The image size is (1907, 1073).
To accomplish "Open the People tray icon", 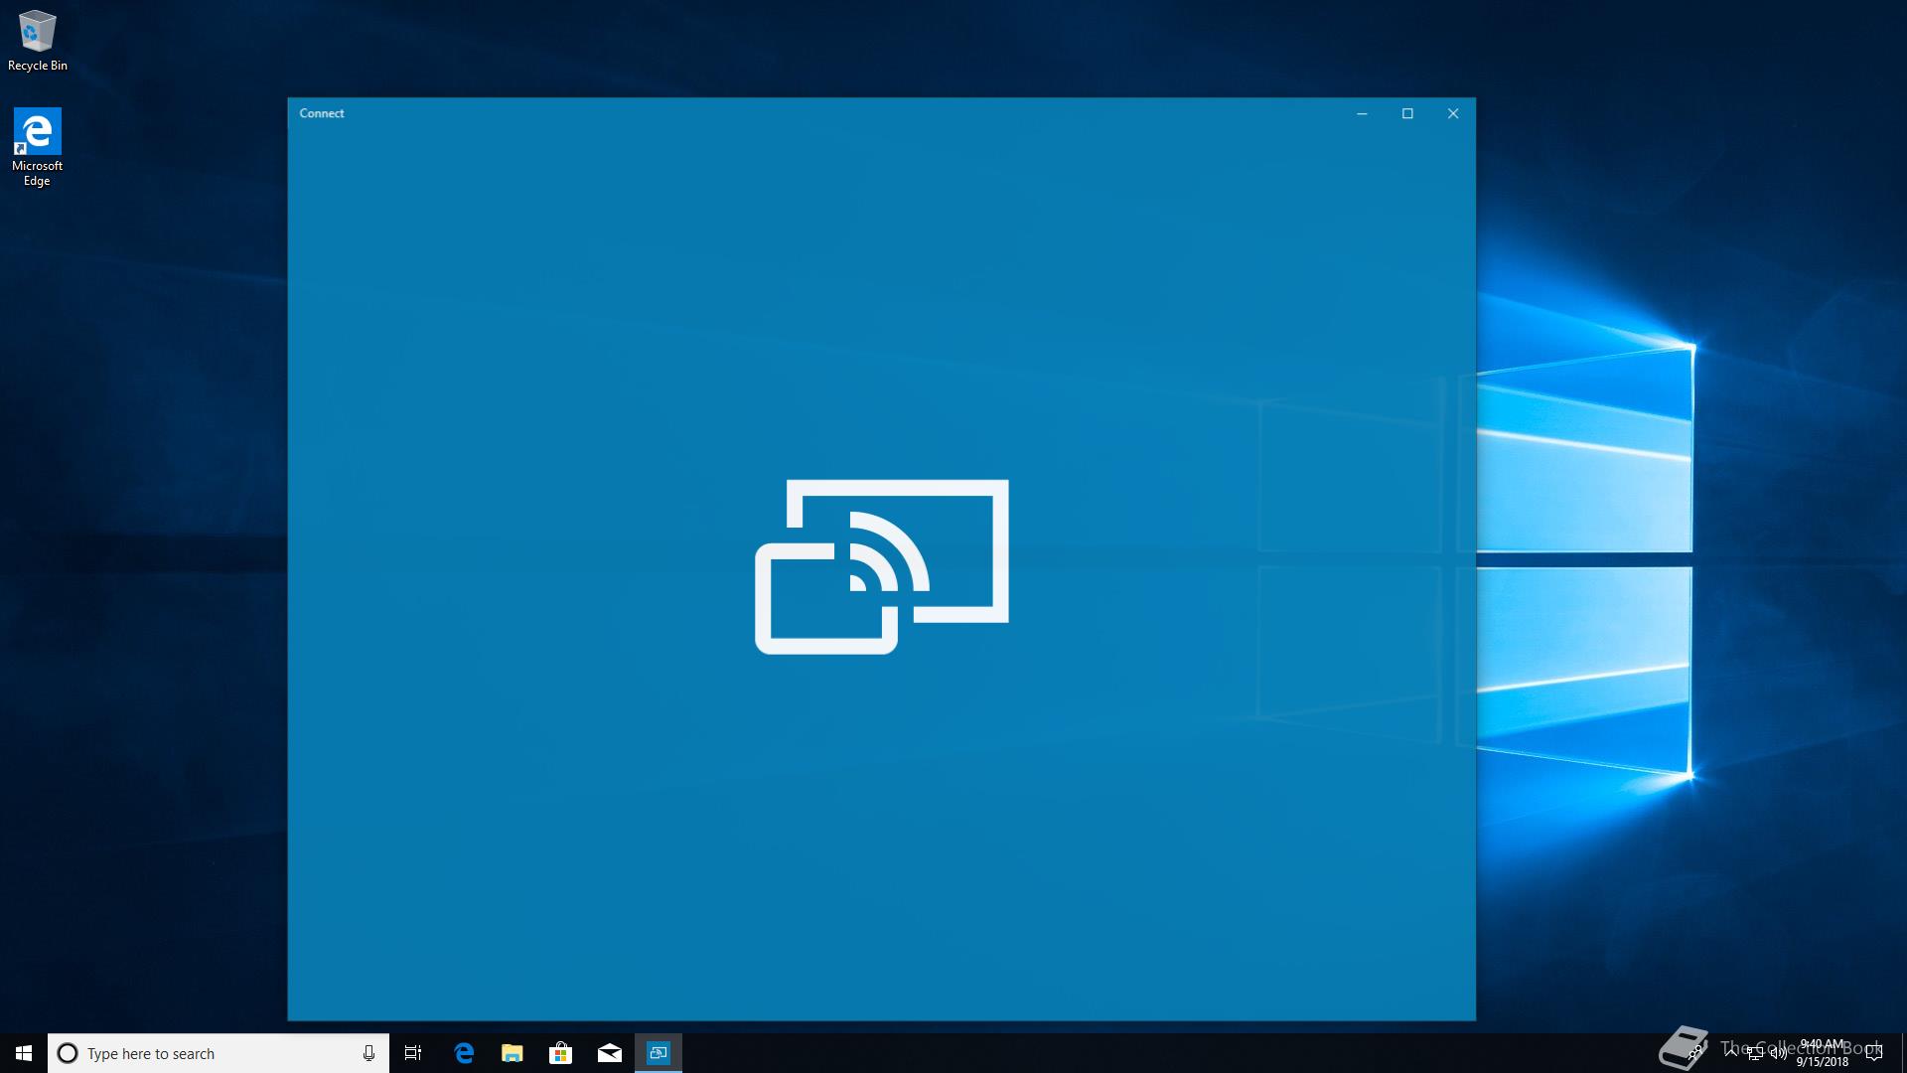I will [x=1695, y=1053].
